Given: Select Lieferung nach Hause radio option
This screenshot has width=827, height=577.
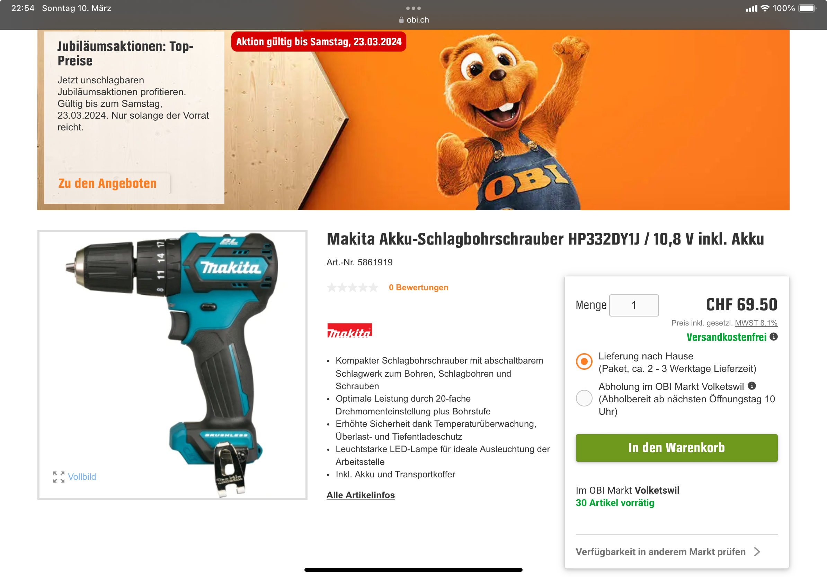Looking at the screenshot, I should (x=584, y=361).
